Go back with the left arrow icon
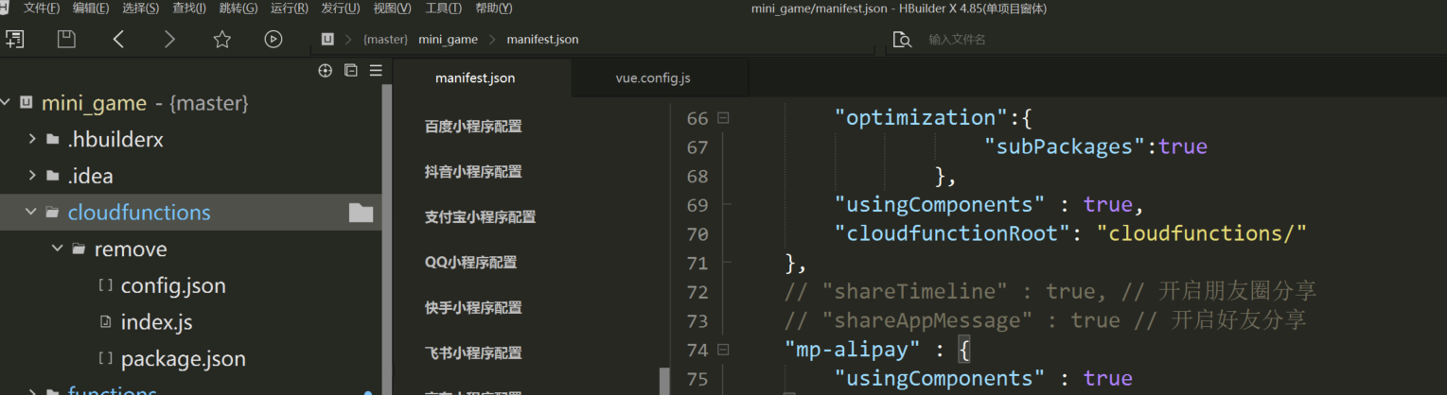 pos(118,39)
